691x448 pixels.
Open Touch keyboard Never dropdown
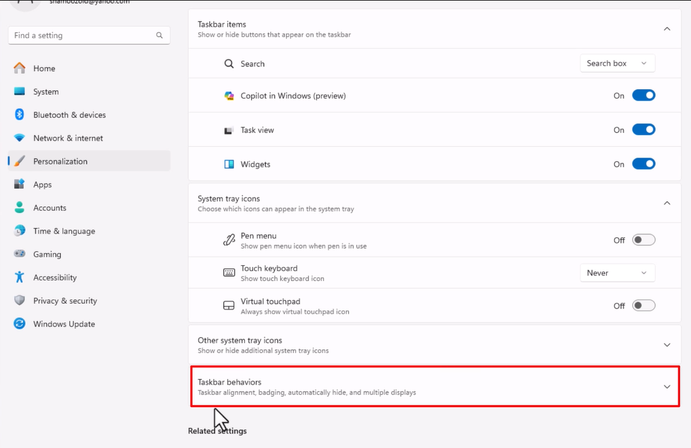617,273
